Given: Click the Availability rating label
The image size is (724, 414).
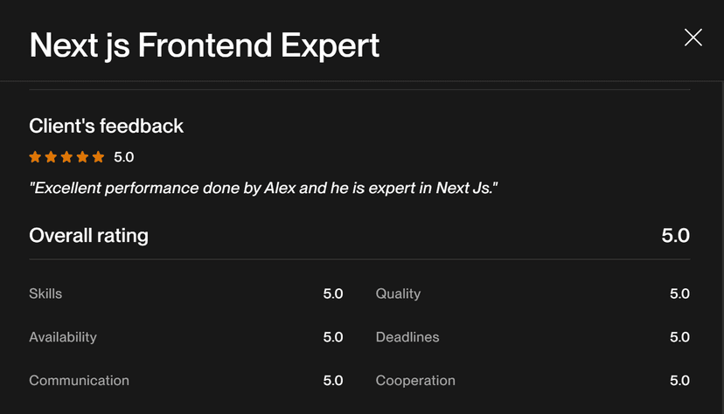Looking at the screenshot, I should (x=63, y=337).
